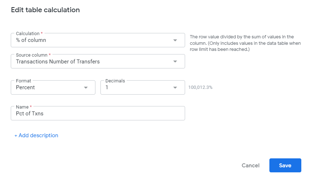This screenshot has height=177, width=311.
Task: Click the 'Source column' field label
Action: (x=32, y=55)
